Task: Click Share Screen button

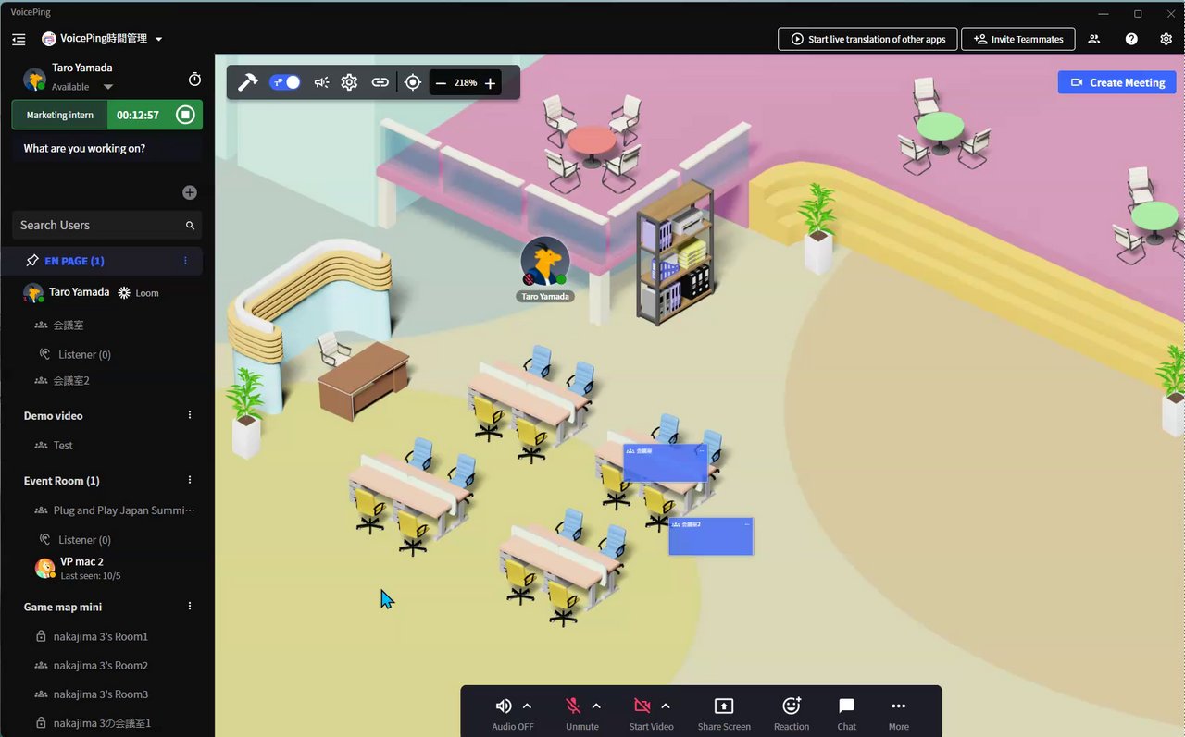Action: pos(724,712)
